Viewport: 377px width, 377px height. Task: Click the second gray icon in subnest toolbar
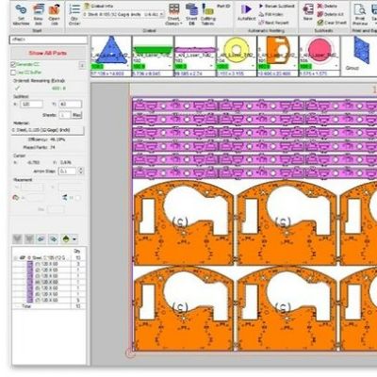pos(29,239)
